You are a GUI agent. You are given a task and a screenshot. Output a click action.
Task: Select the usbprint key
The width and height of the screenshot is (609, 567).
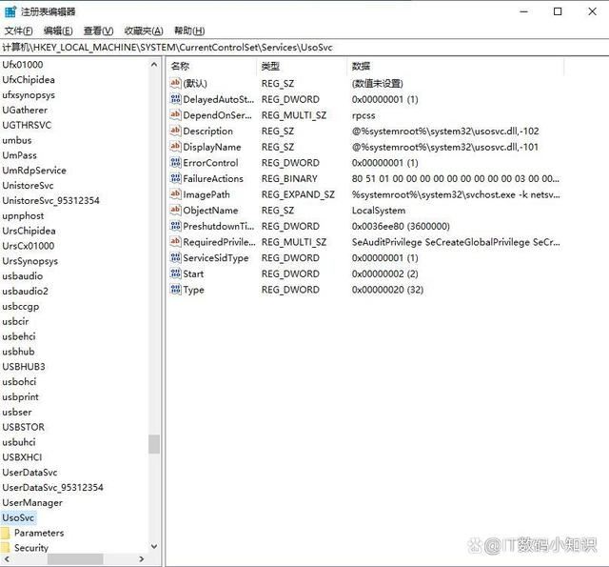(x=21, y=396)
